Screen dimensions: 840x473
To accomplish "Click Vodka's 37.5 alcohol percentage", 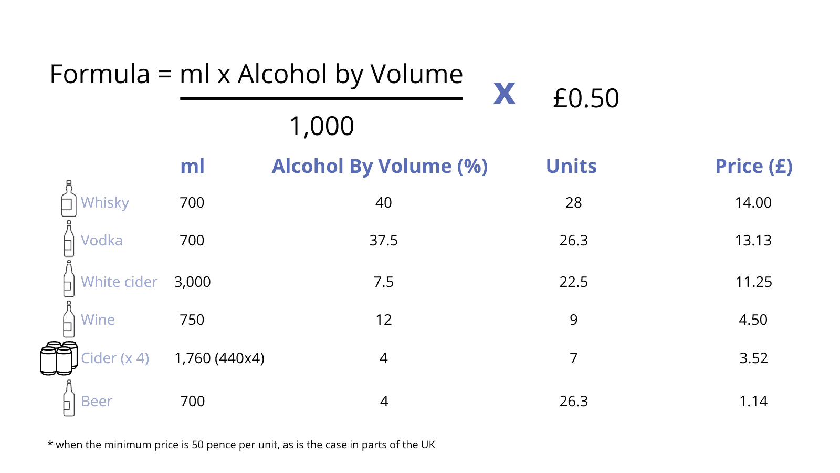I will pyautogui.click(x=384, y=241).
